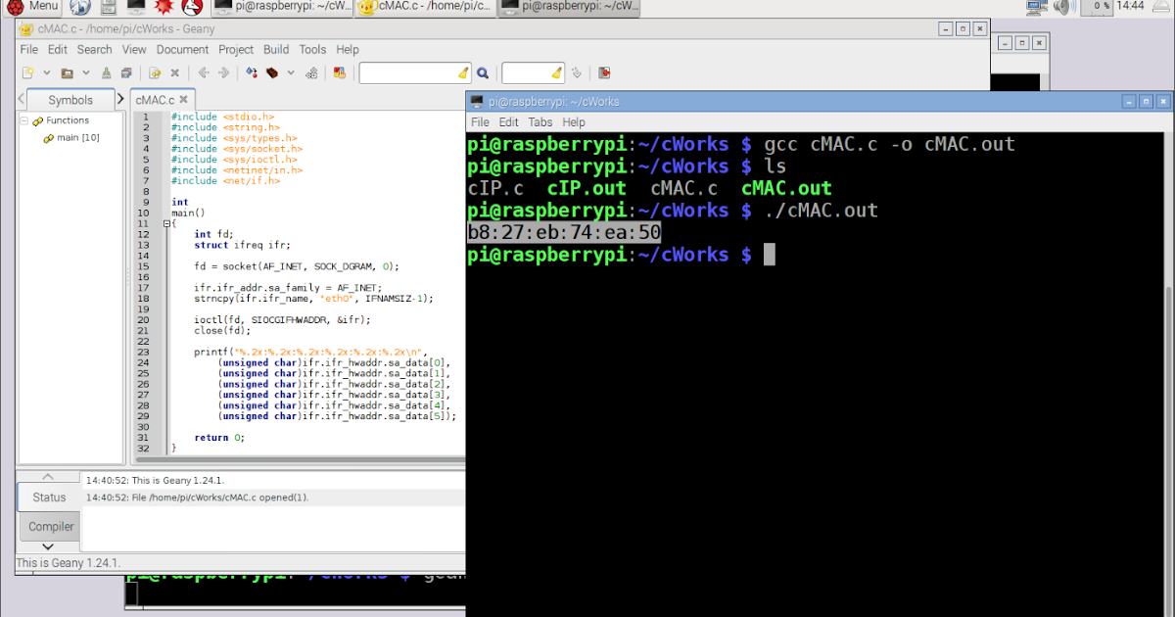Open Geany's Build menu

(275, 49)
